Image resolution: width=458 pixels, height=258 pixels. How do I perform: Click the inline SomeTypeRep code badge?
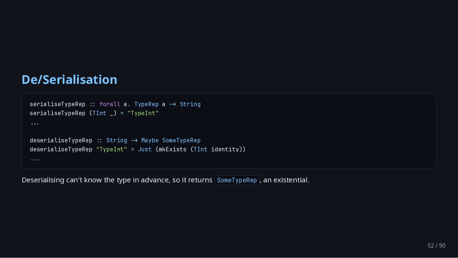(237, 180)
